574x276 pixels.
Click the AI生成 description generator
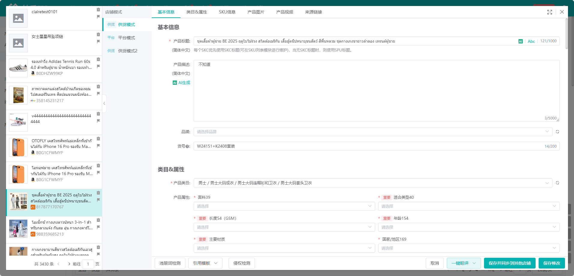(181, 83)
